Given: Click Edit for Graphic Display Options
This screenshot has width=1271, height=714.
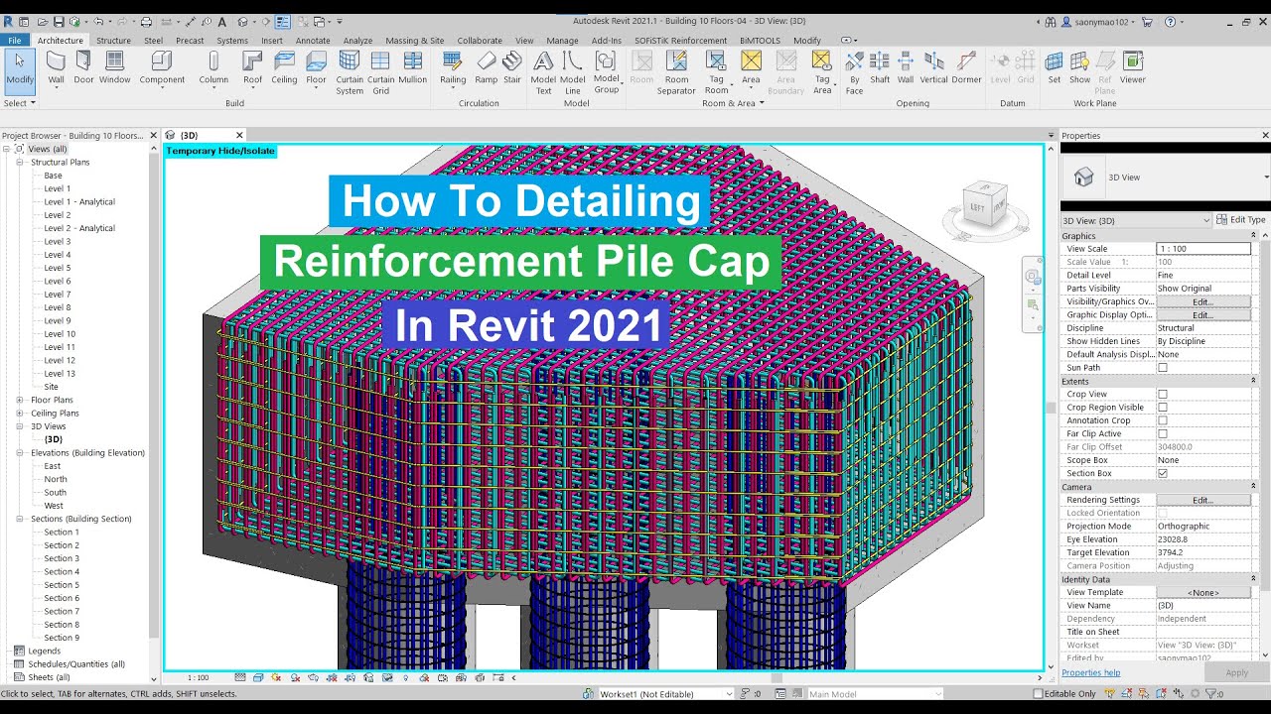Looking at the screenshot, I should point(1202,314).
